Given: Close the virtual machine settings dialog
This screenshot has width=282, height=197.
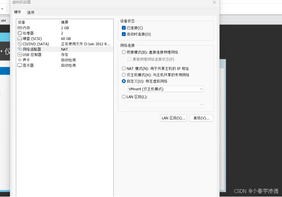Looking at the screenshot, I should coord(214,2).
